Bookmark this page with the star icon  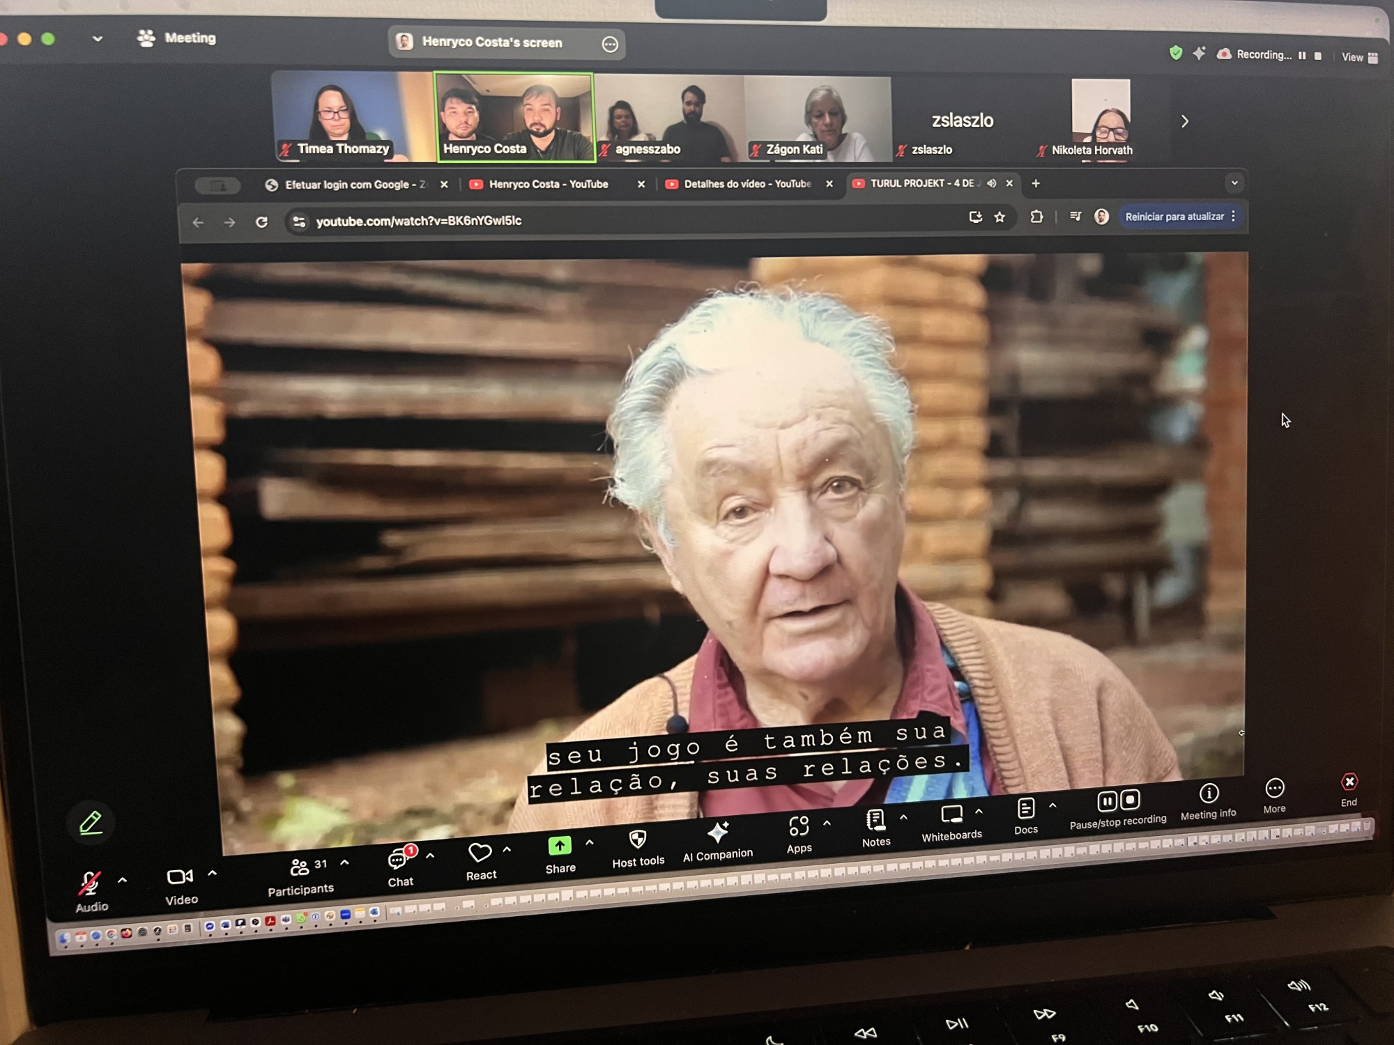coord(999,217)
